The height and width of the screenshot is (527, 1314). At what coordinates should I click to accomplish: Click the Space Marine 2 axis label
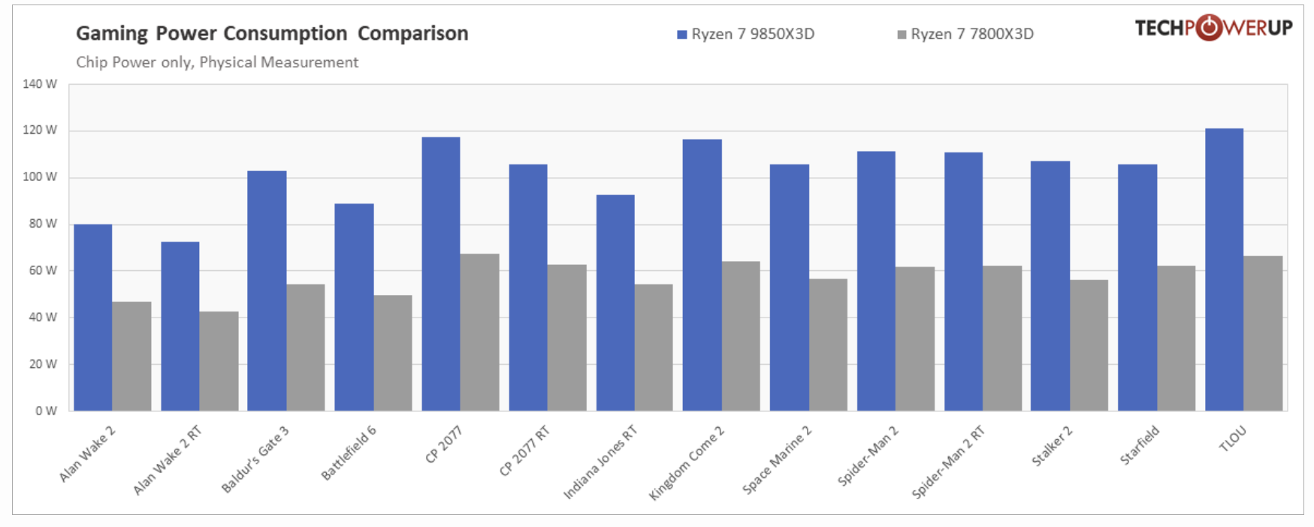click(x=777, y=459)
